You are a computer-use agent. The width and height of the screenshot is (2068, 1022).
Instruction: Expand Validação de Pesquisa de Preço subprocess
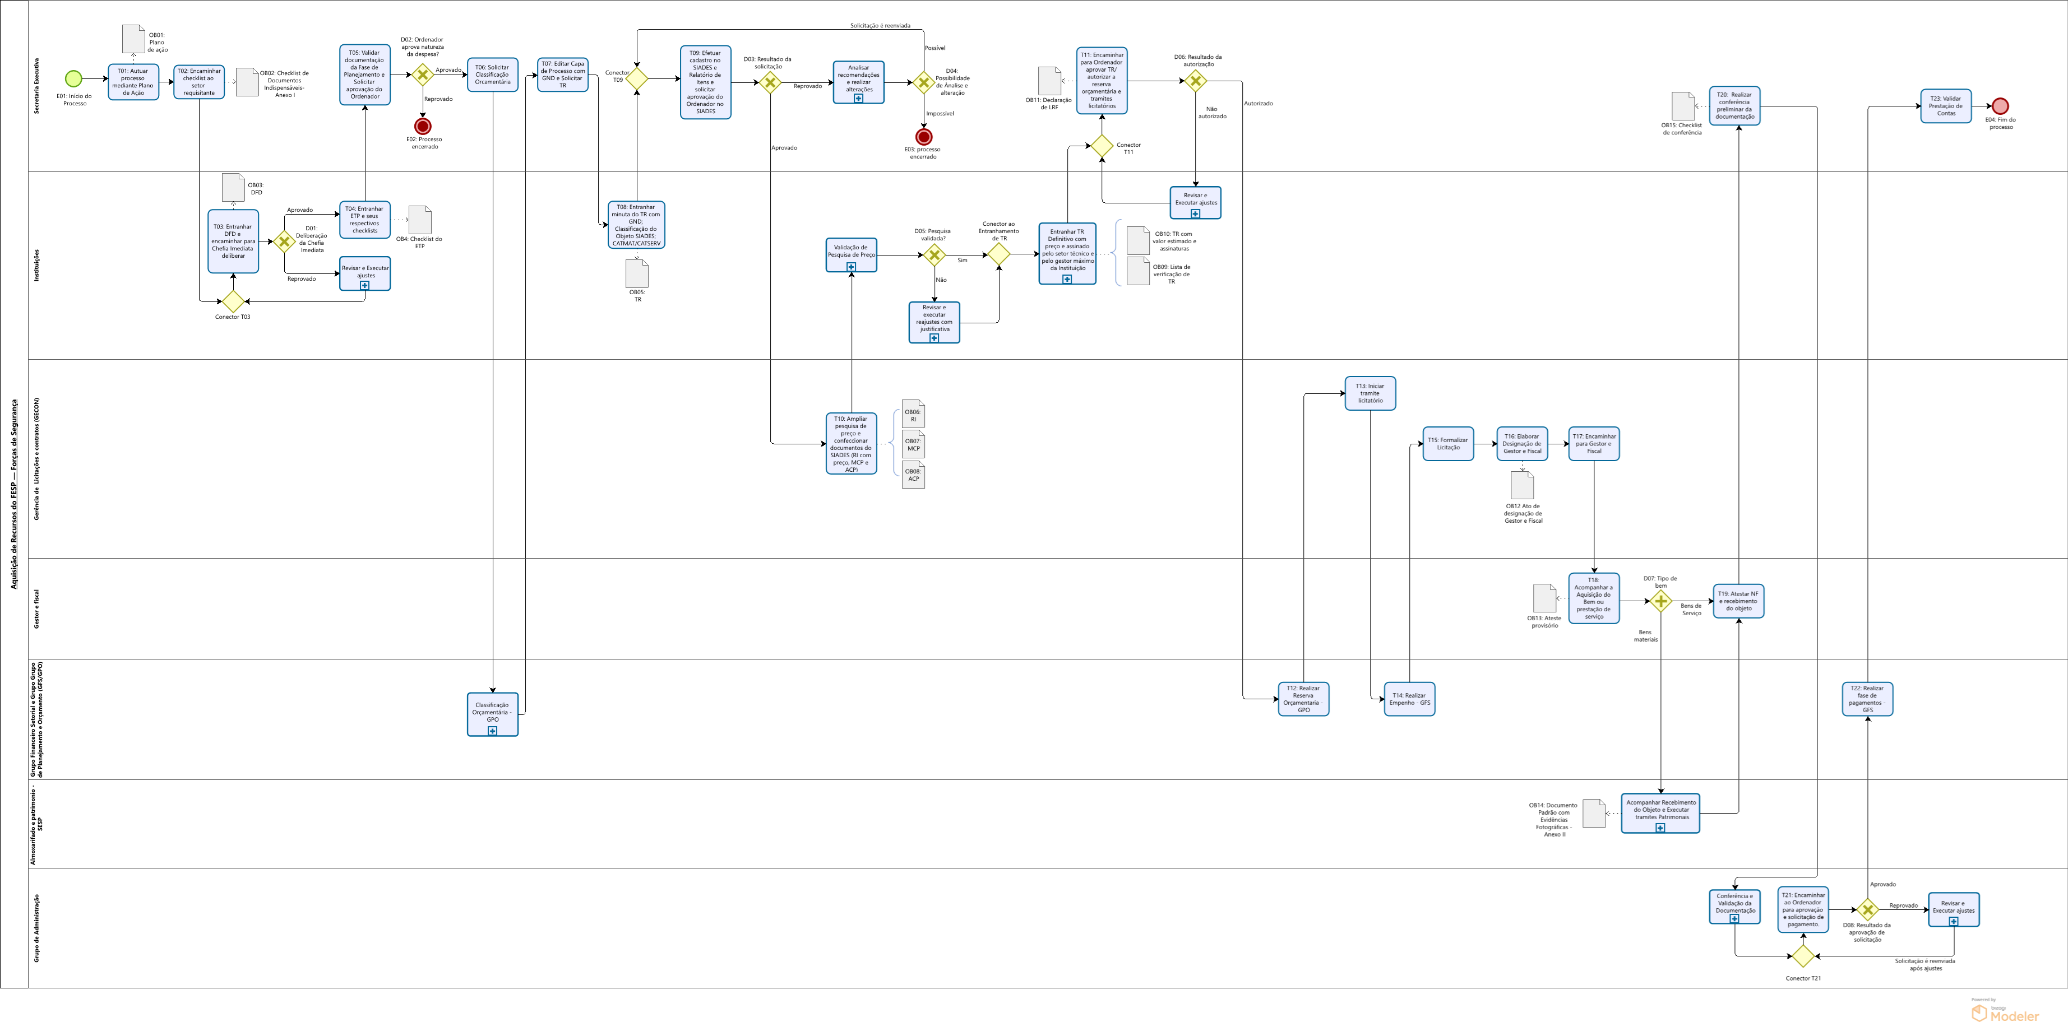851,266
